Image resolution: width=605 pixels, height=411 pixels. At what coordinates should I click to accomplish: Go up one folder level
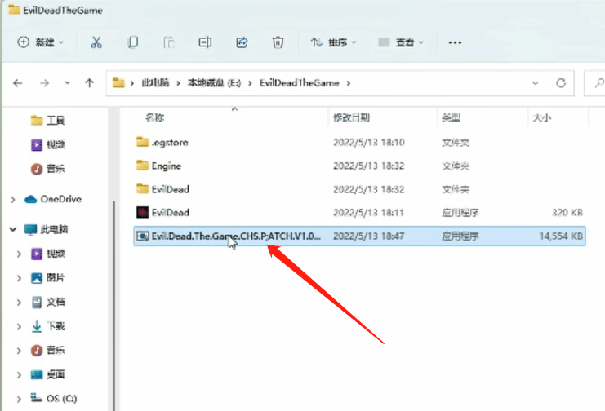pyautogui.click(x=89, y=83)
